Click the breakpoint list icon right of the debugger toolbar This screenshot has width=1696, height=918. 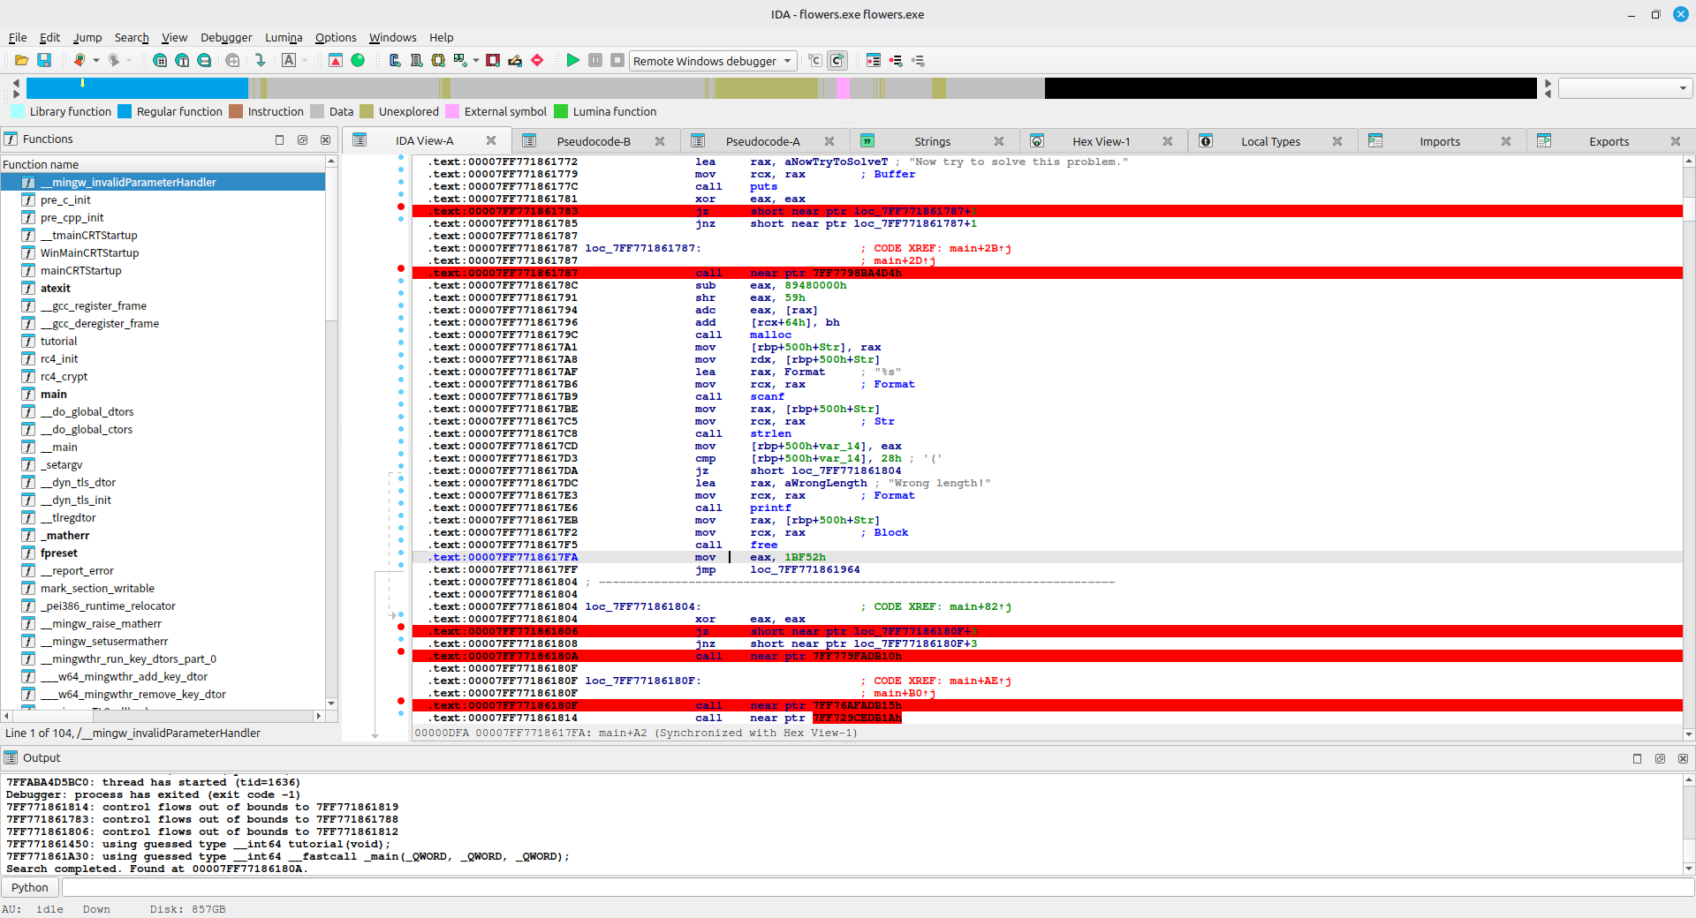pos(873,60)
